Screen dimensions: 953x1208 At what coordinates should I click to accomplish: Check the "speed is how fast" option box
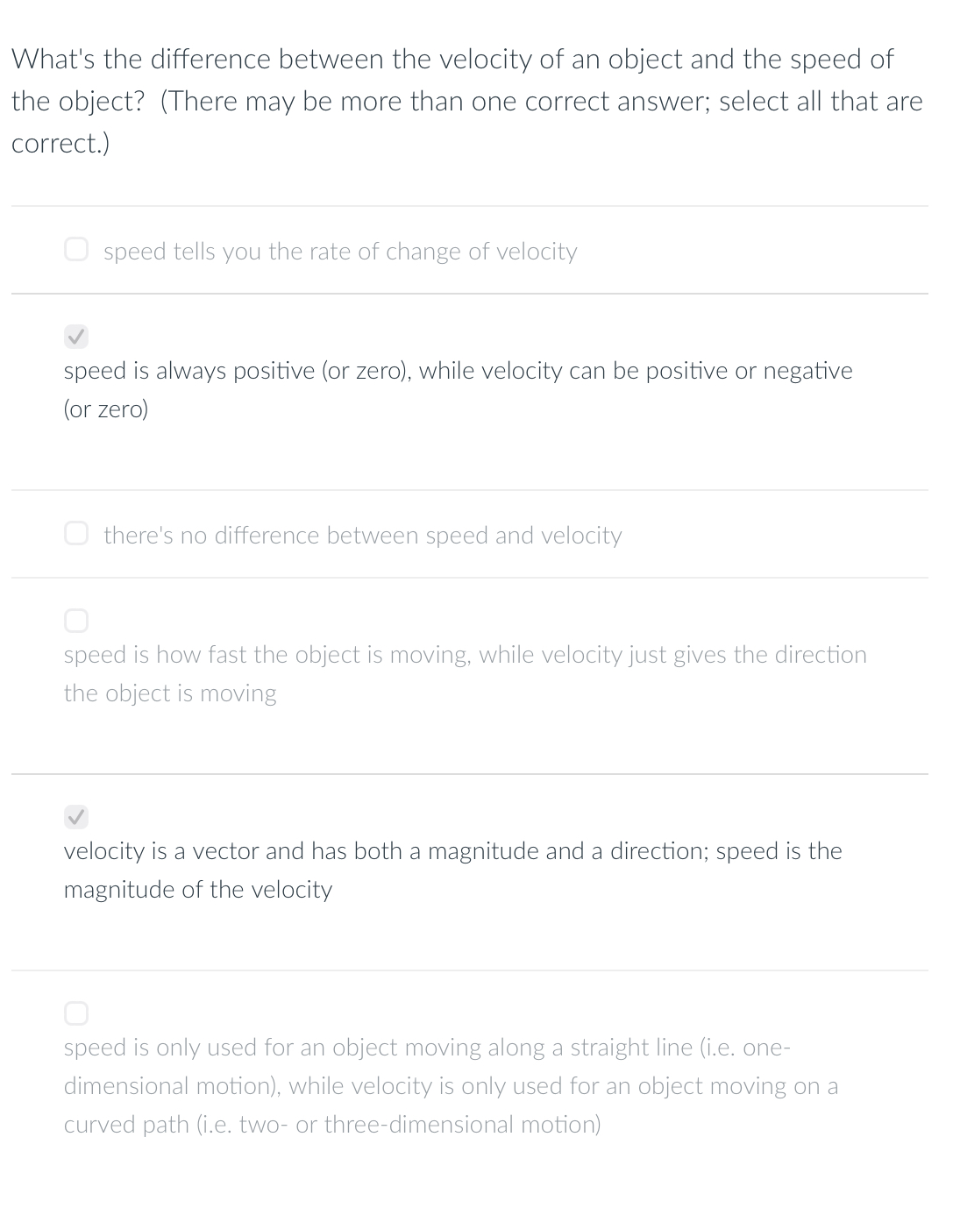click(x=76, y=621)
